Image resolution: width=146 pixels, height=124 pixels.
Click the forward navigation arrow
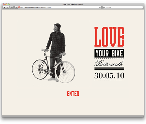tap(8, 7)
